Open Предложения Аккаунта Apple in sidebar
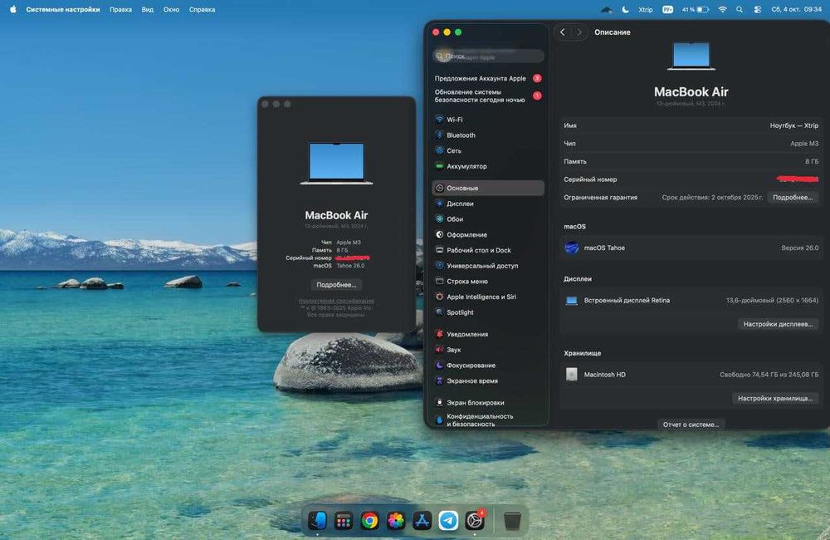 pyautogui.click(x=487, y=78)
